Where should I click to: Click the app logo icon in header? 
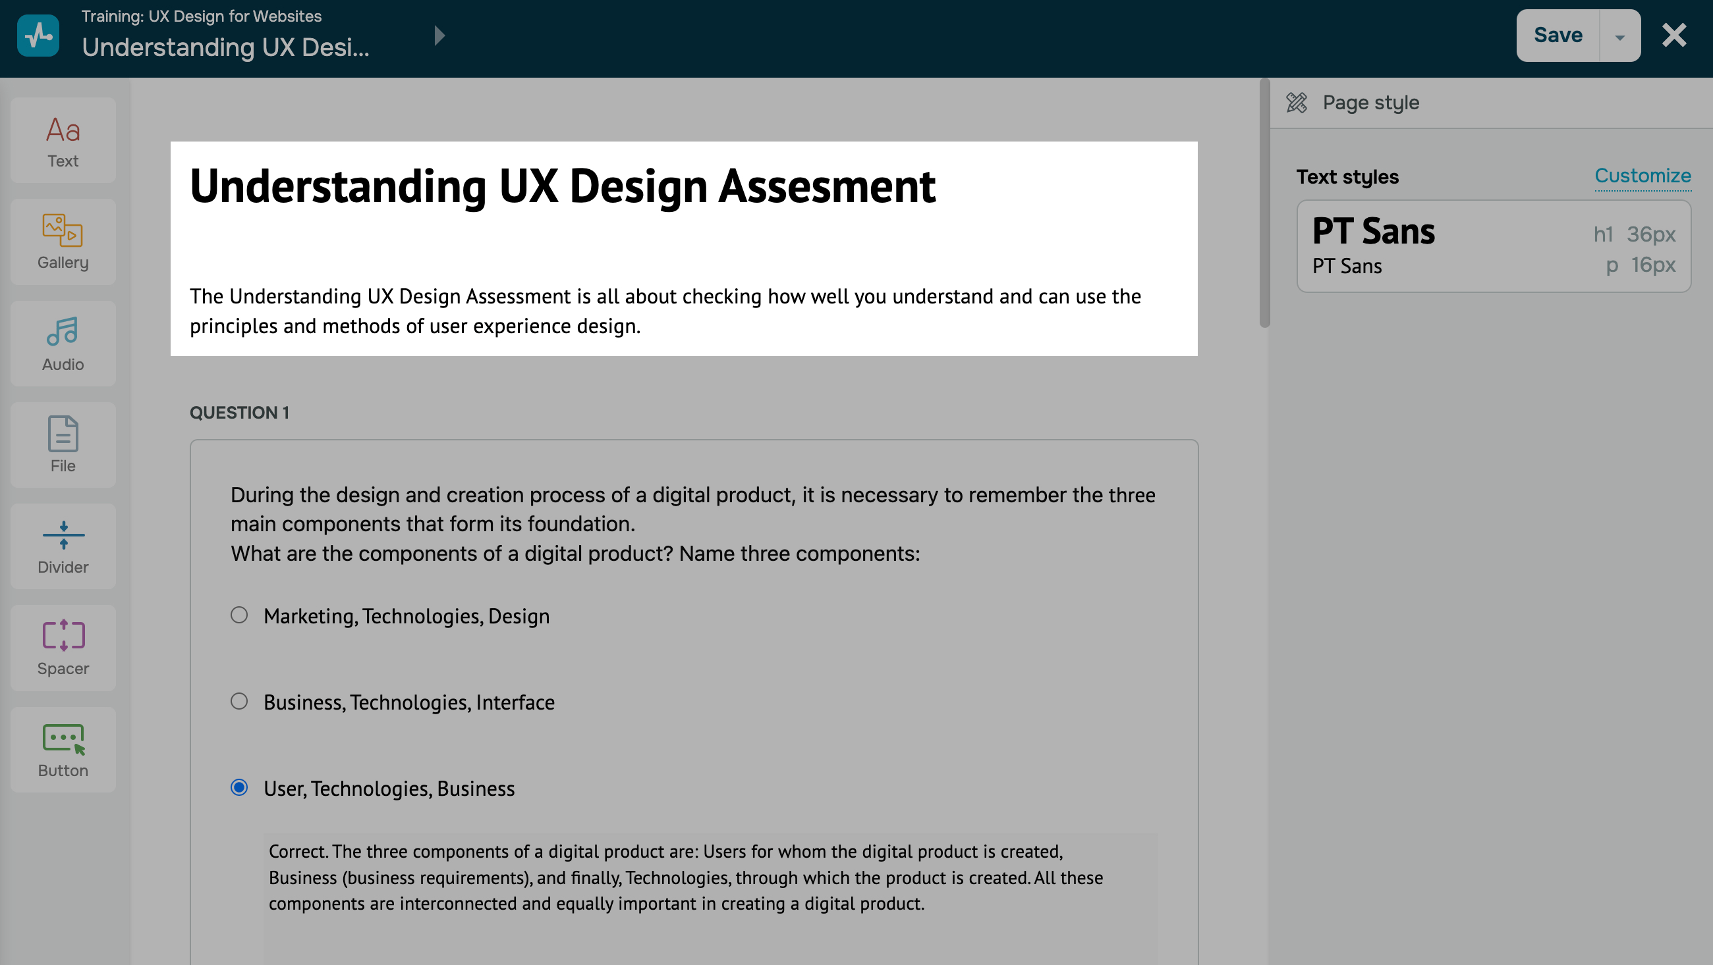[x=38, y=36]
